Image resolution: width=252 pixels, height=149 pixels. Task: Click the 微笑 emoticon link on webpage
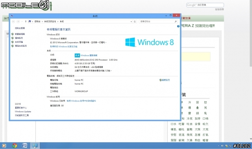(189, 135)
